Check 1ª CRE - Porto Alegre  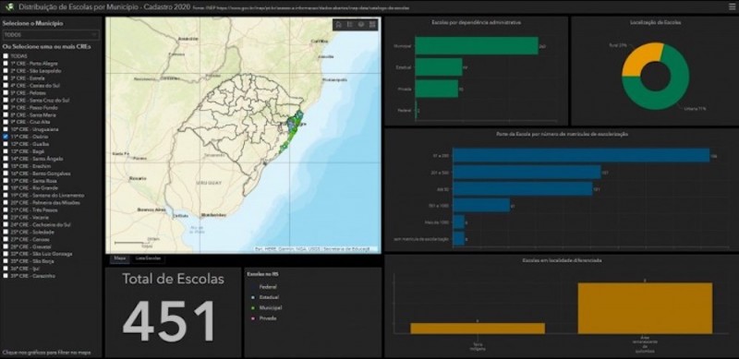(x=6, y=64)
